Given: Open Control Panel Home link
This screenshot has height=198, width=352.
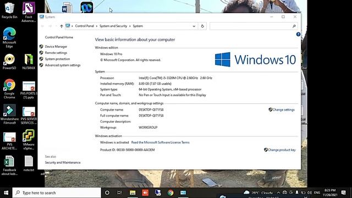Looking at the screenshot, I should click(x=59, y=37).
